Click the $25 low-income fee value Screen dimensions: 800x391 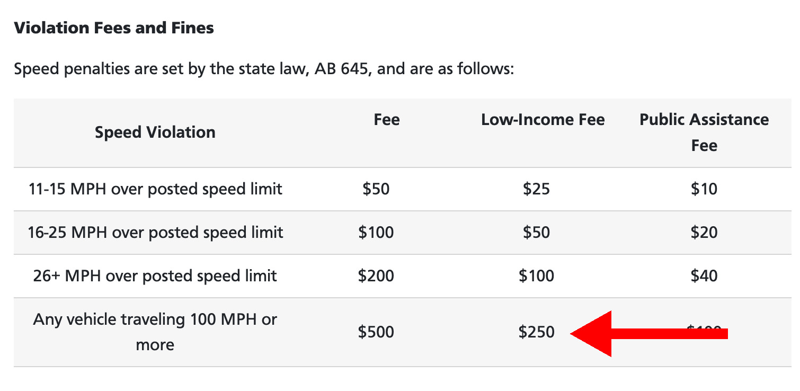536,189
